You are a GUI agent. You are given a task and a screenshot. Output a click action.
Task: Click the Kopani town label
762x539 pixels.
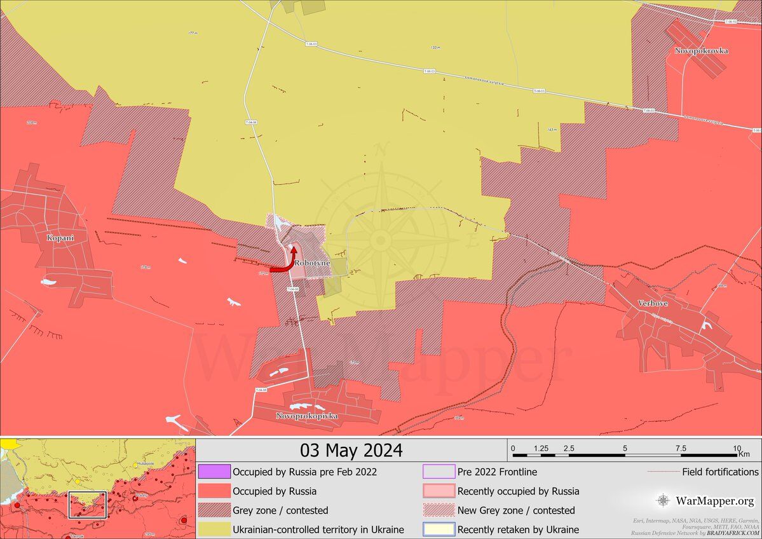point(60,238)
